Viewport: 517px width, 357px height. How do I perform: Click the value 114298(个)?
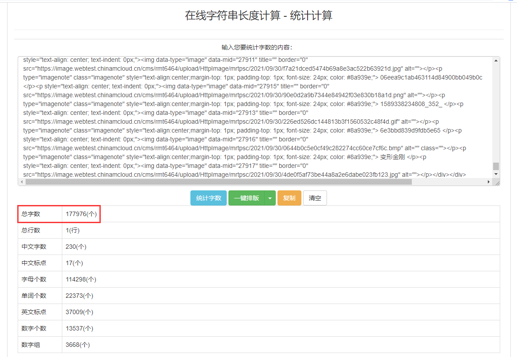81,280
